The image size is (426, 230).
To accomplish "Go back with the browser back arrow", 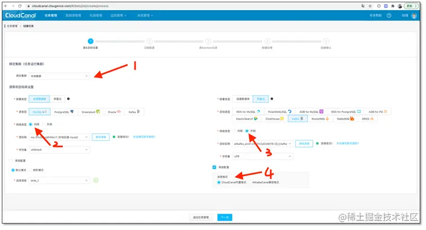I will [x=6, y=6].
